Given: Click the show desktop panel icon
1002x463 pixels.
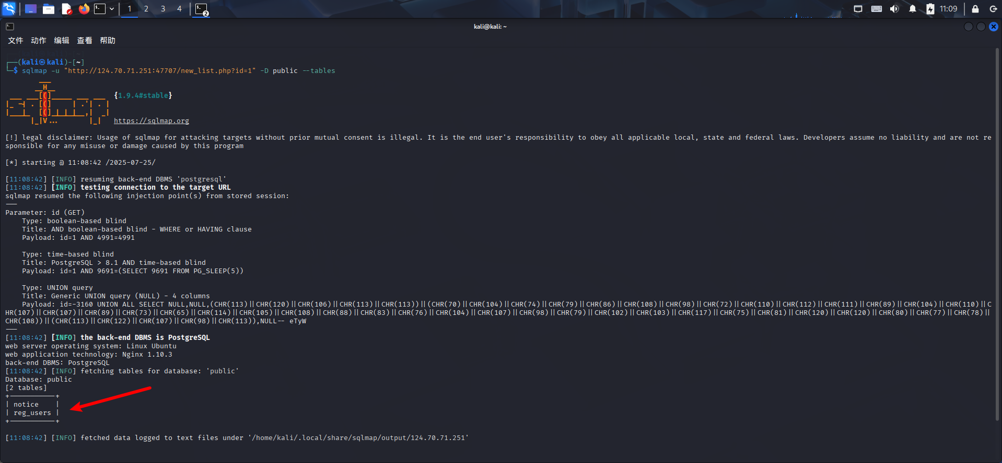Looking at the screenshot, I should 30,9.
